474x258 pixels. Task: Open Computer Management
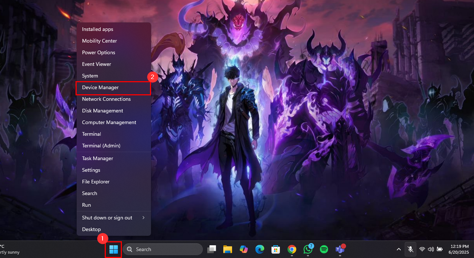tap(114, 122)
